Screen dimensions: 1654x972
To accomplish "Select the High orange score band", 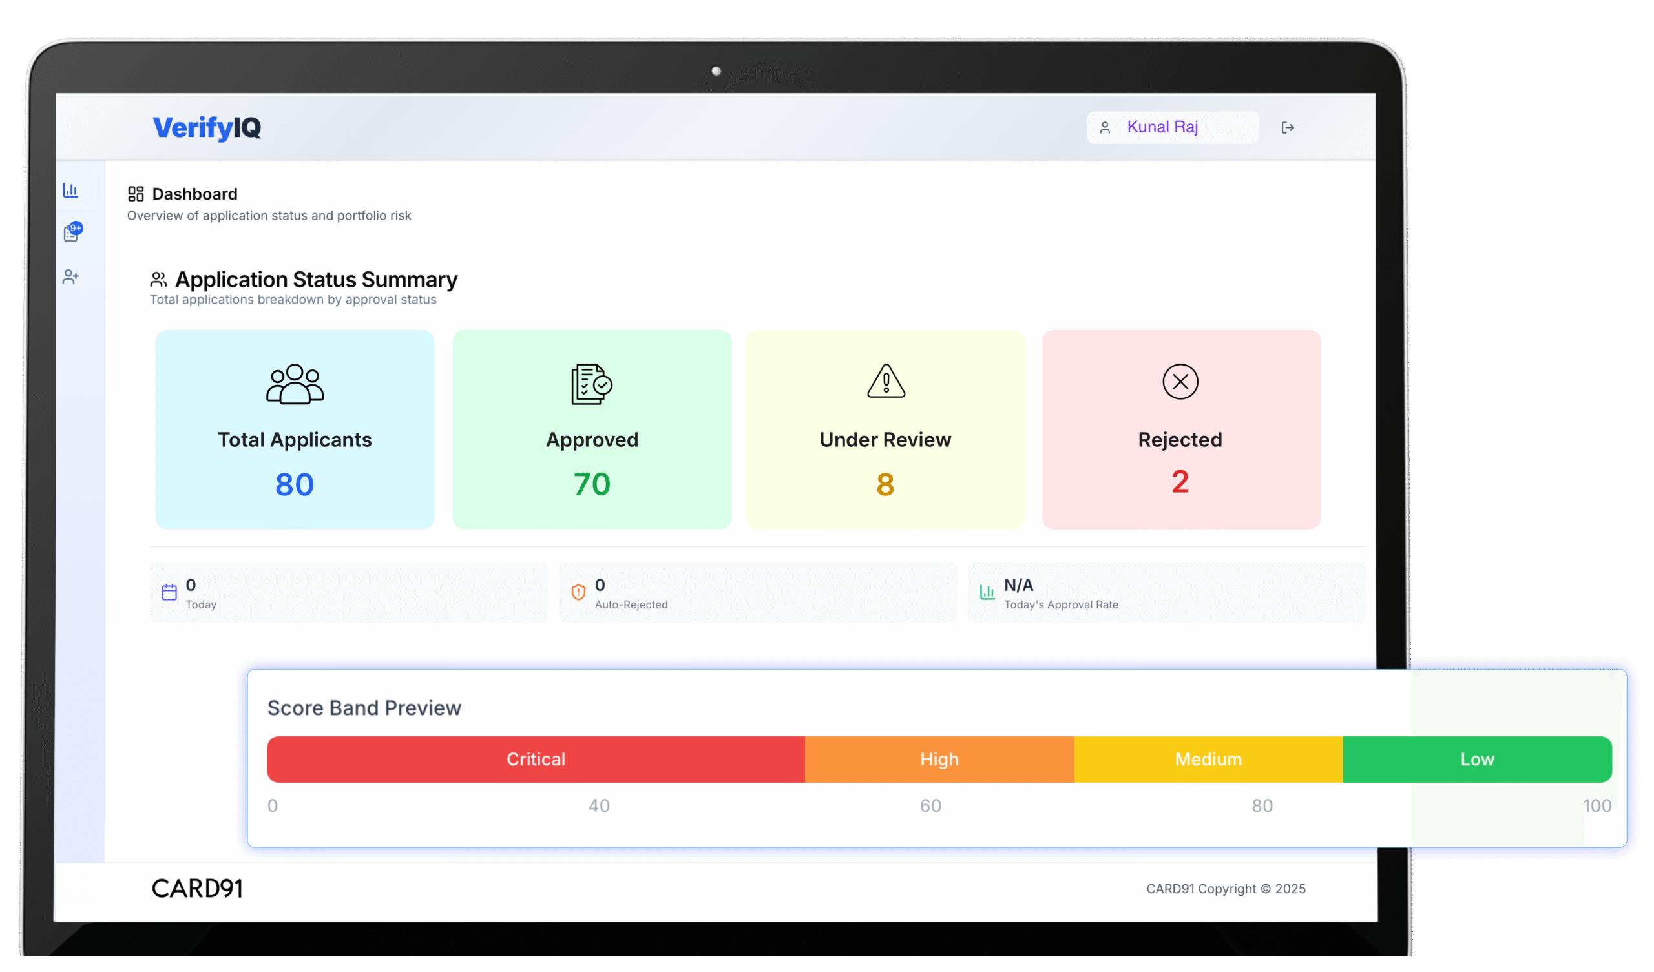I will tap(939, 760).
